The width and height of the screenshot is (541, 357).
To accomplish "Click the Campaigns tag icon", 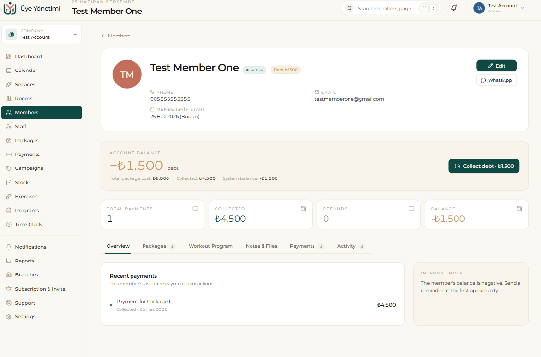I will [x=9, y=168].
